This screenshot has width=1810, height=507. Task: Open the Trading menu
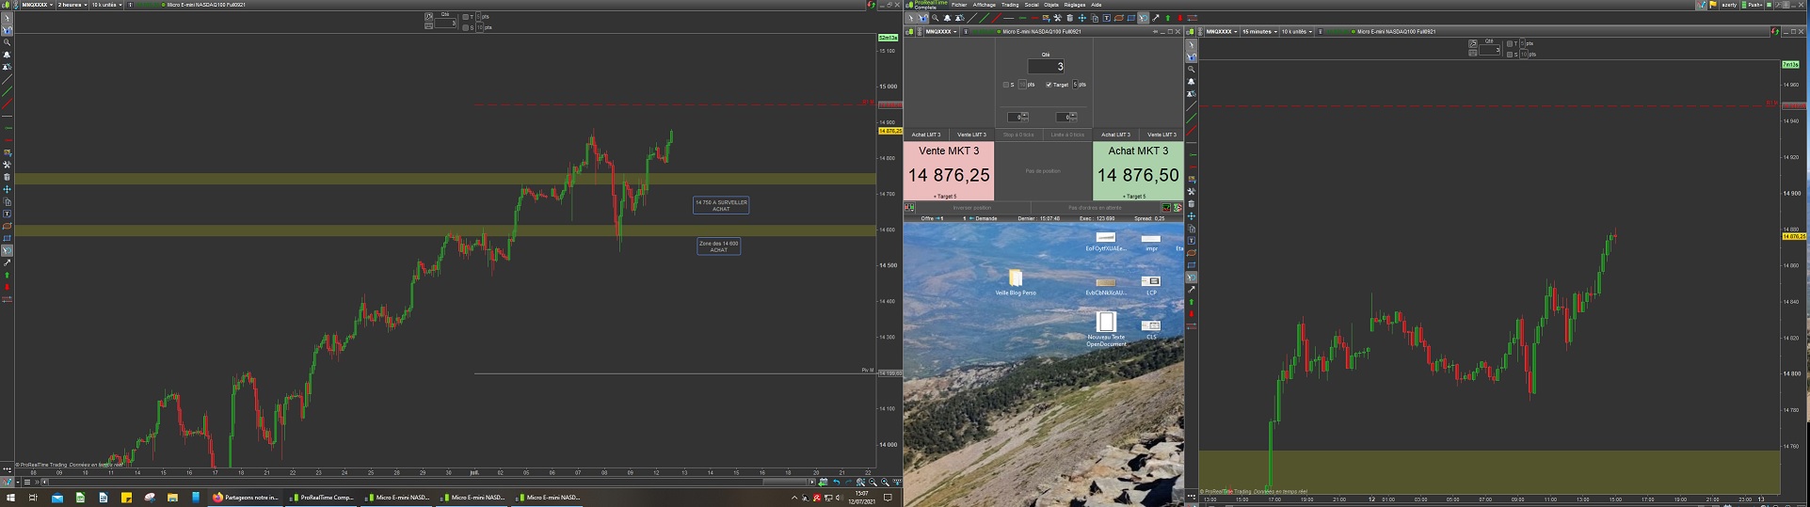click(1010, 5)
